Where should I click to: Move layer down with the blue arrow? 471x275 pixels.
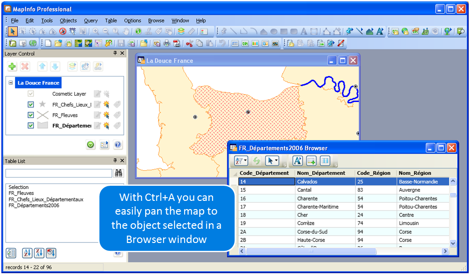pos(55,66)
